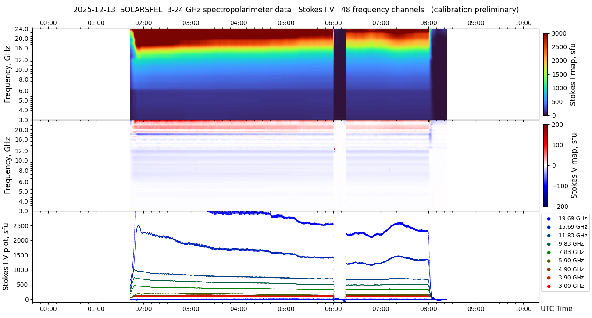This screenshot has width=592, height=318.
Task: Click the 15.69 GHz legend marker dot
Action: point(549,227)
